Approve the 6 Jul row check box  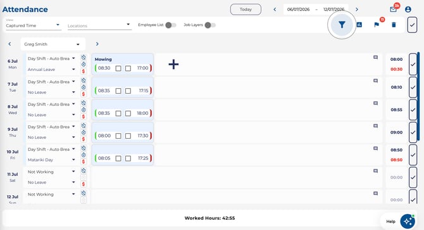413,65
